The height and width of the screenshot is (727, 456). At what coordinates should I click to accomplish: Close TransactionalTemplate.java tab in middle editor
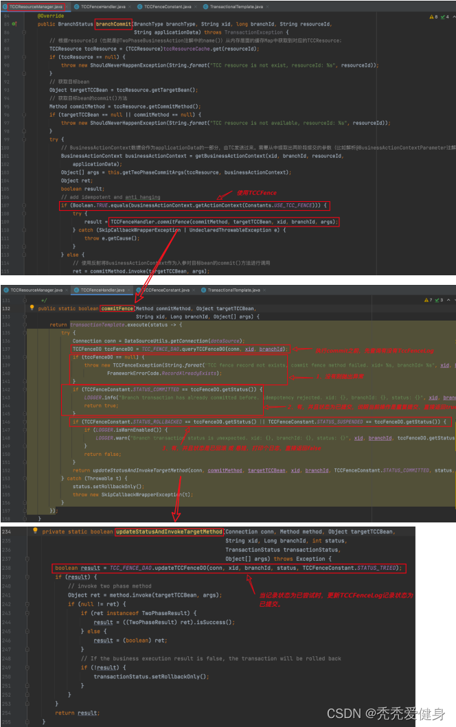click(x=264, y=290)
